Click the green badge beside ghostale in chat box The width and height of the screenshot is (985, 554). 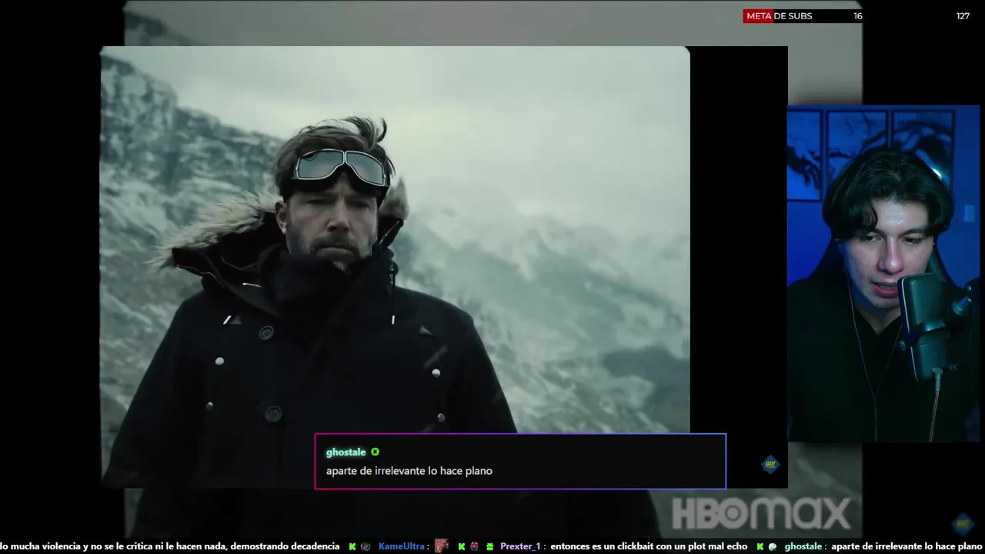[375, 452]
